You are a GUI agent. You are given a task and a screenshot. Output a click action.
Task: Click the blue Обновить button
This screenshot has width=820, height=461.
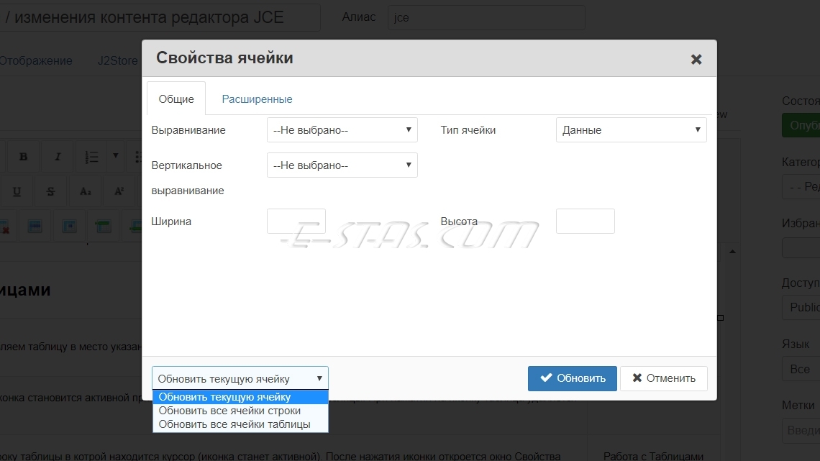(572, 378)
